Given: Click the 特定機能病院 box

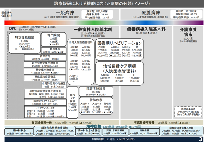Looking at the screenshot, I should [24, 43].
